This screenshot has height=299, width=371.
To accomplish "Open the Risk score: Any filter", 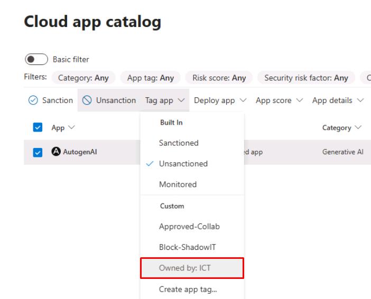I will (x=219, y=78).
